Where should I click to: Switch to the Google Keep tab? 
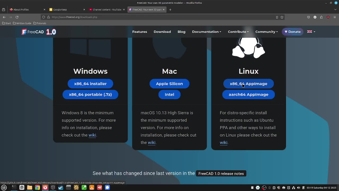(x=67, y=10)
